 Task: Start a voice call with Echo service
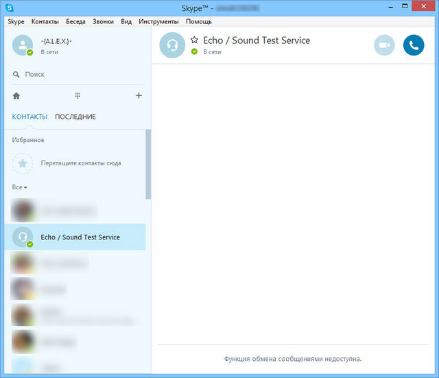coord(414,45)
